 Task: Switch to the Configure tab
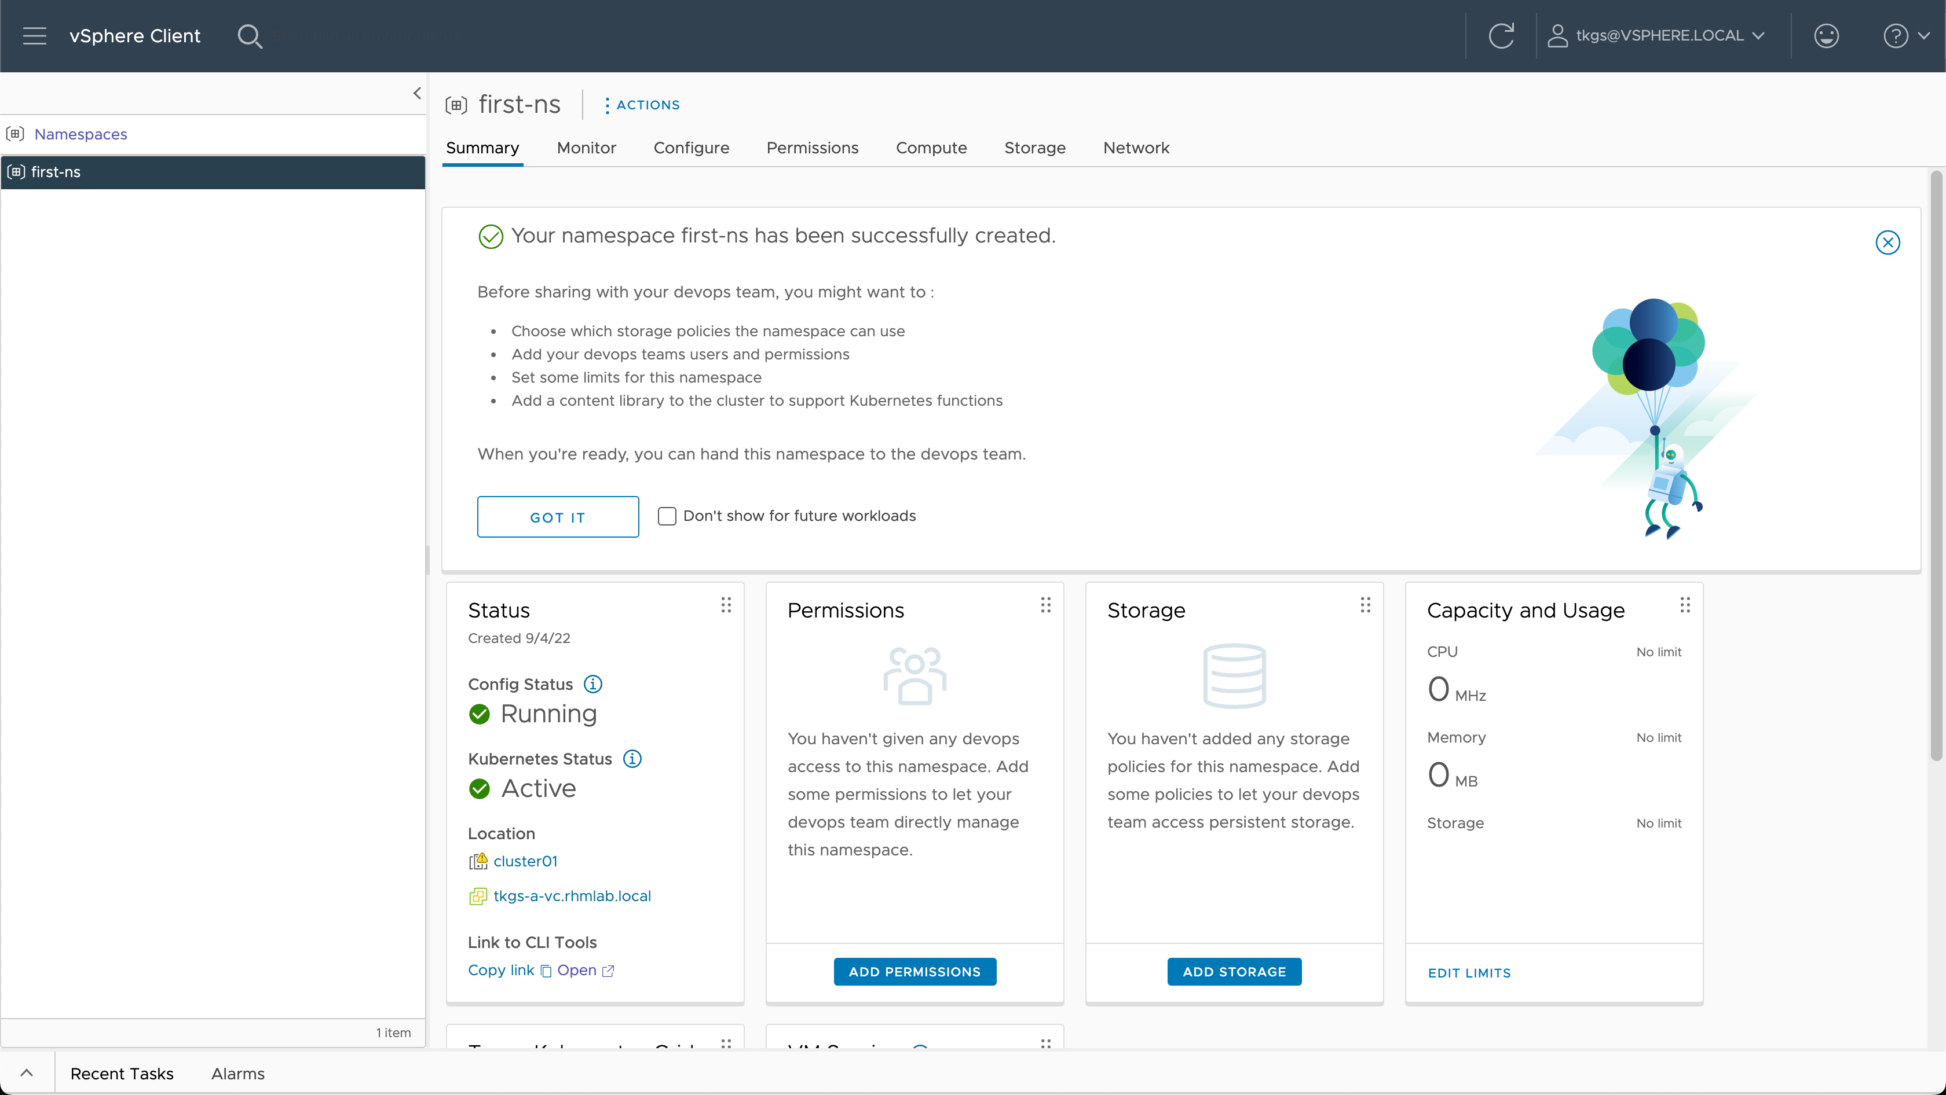pyautogui.click(x=691, y=148)
